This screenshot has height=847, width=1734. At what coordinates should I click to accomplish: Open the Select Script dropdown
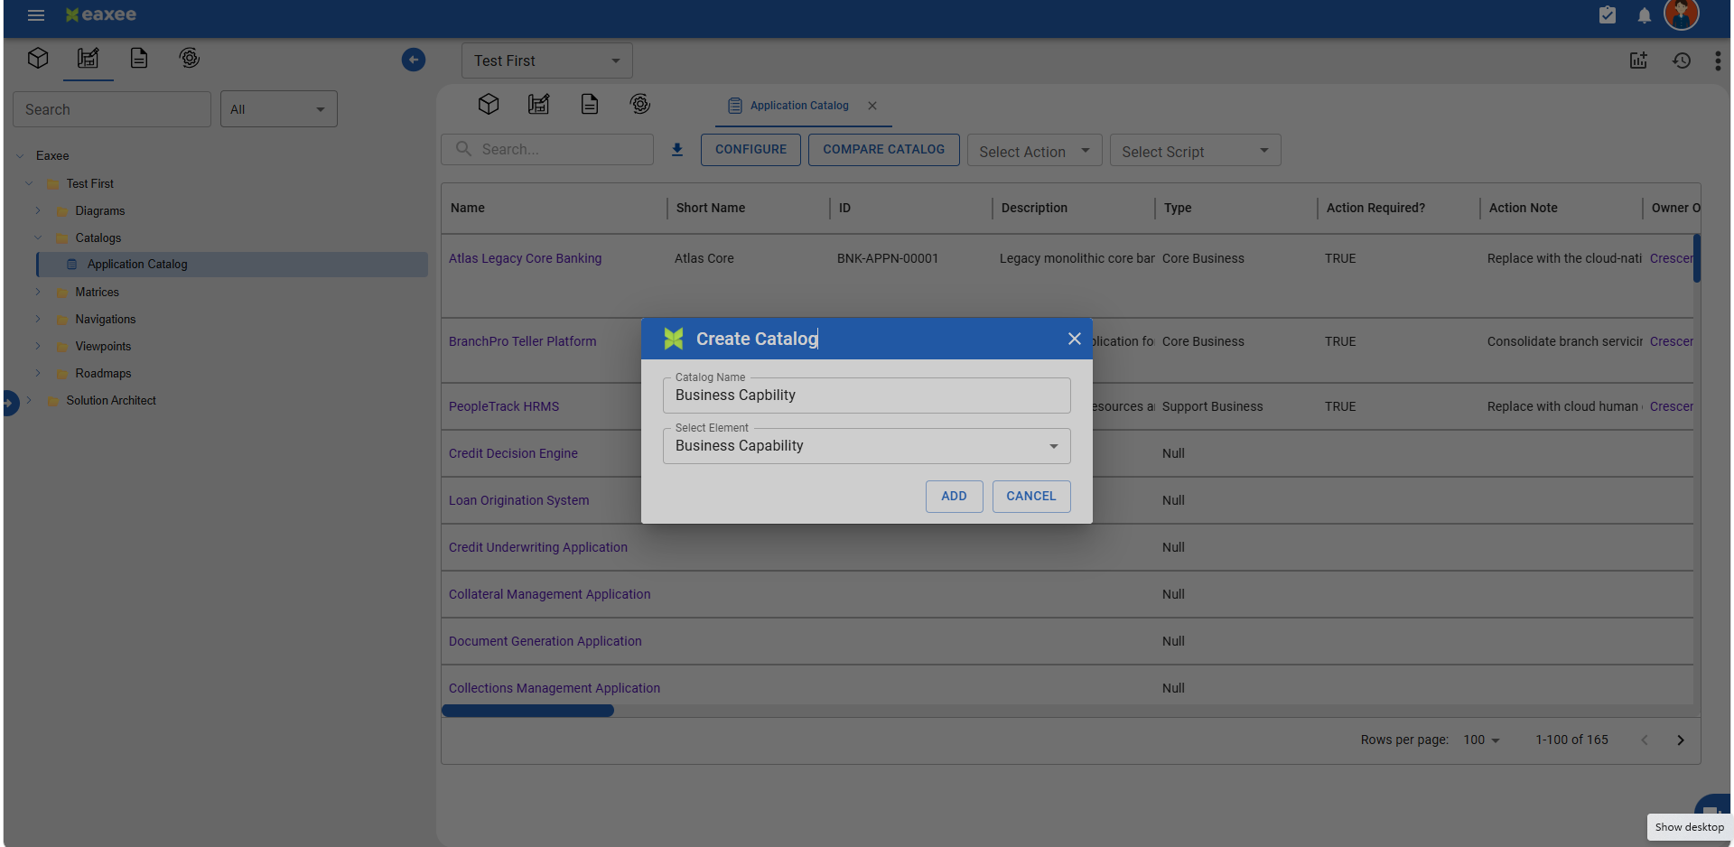pyautogui.click(x=1196, y=151)
